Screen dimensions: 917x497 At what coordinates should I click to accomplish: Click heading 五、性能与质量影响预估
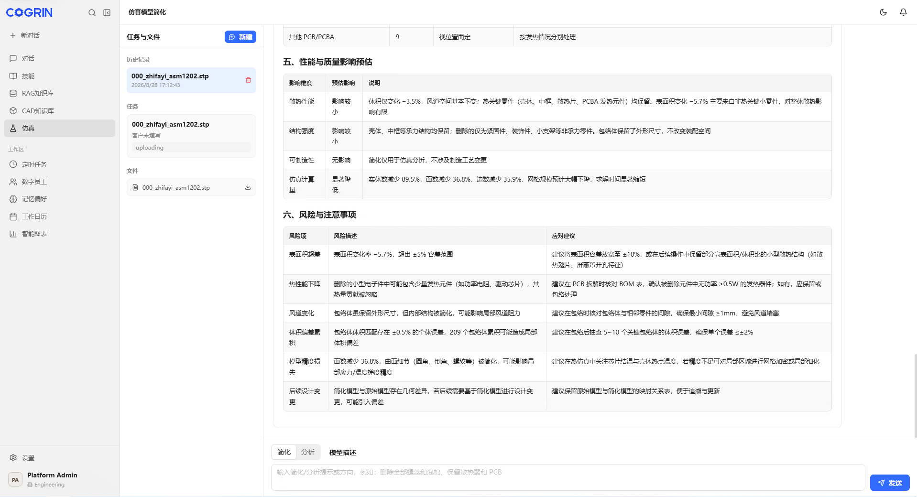pos(327,62)
